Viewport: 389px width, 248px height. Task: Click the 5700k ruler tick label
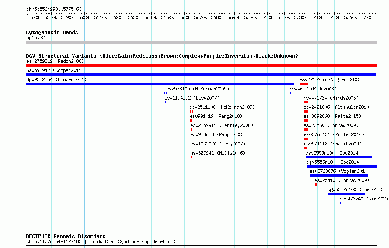(x=250, y=17)
